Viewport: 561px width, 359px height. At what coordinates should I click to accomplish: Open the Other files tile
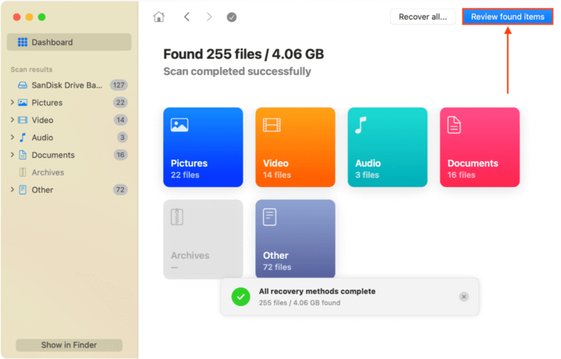295,237
